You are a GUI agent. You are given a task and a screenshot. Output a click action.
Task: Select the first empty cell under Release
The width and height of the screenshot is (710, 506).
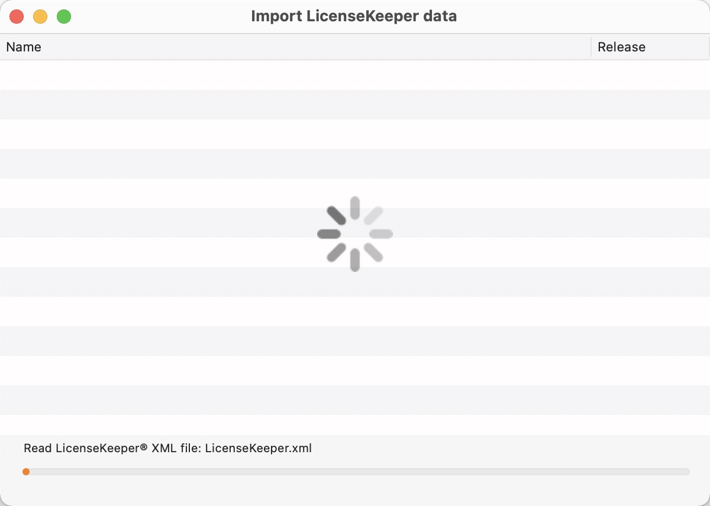click(x=651, y=75)
